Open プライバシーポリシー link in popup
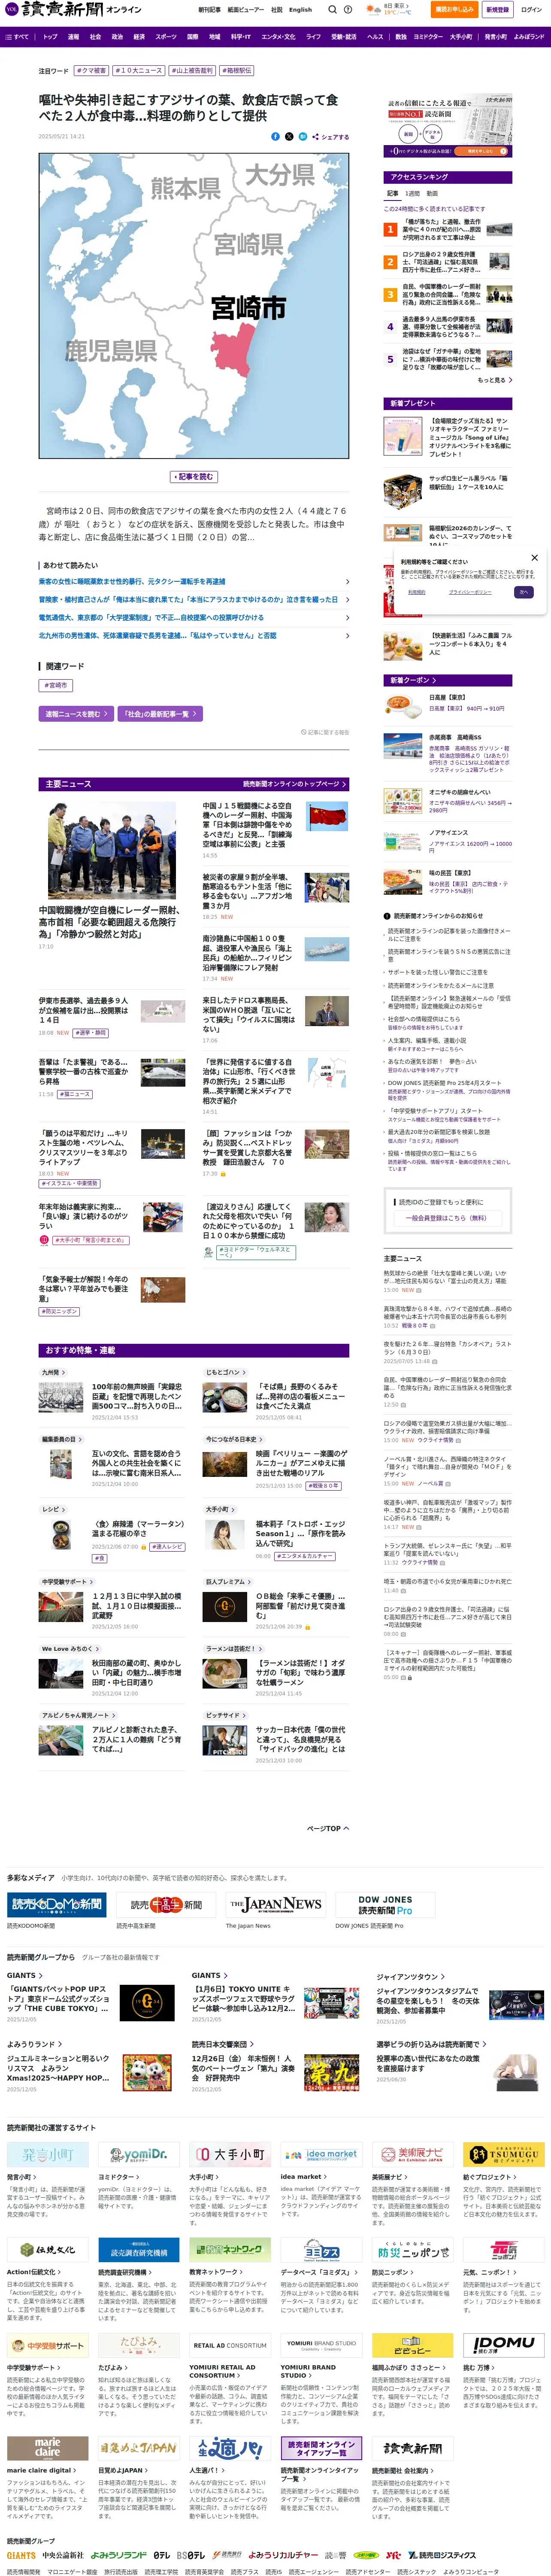551x2576 pixels. tap(470, 592)
